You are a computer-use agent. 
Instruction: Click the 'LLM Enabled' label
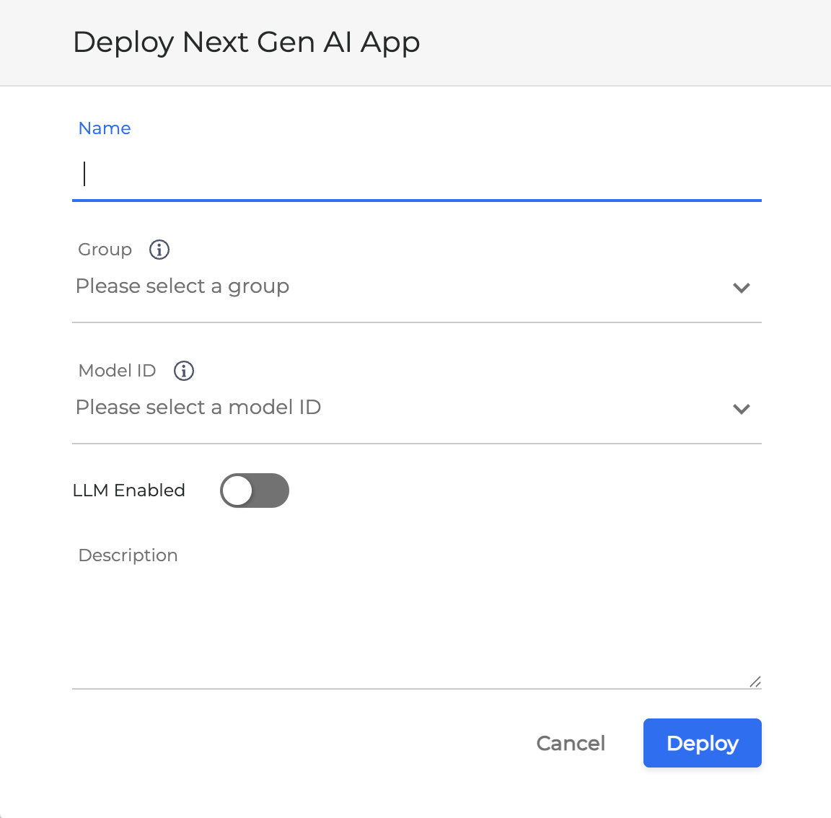click(129, 491)
